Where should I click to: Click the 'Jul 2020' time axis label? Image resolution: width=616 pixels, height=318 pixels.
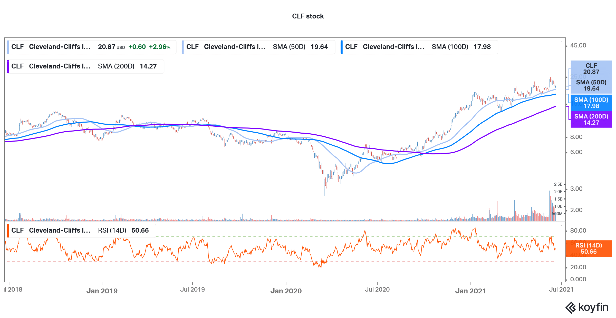coord(377,290)
